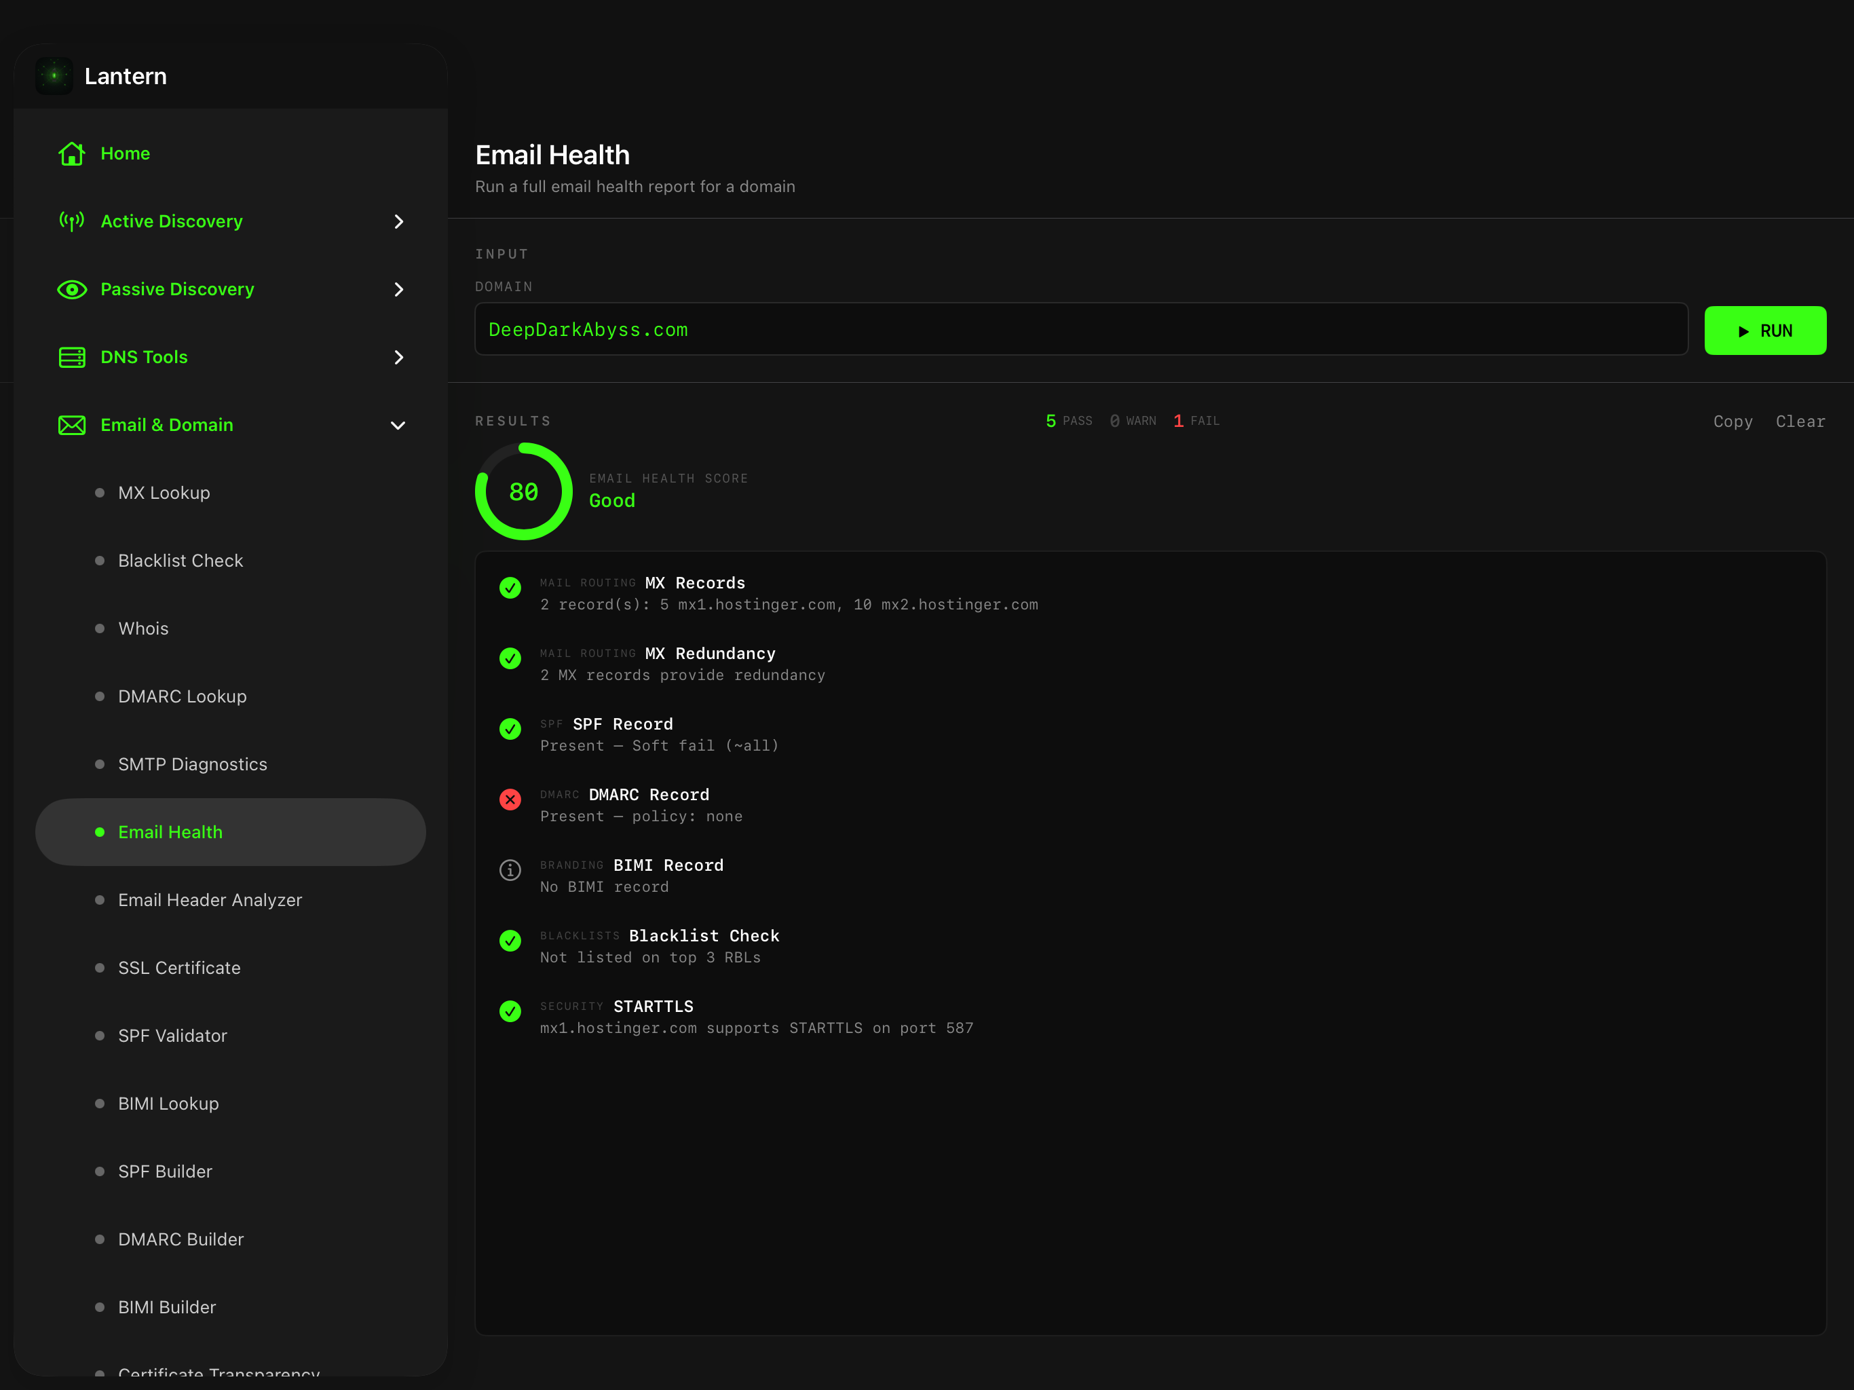Click green check icon beside STARTTLS
Viewport: 1854px width, 1390px height.
(510, 1011)
